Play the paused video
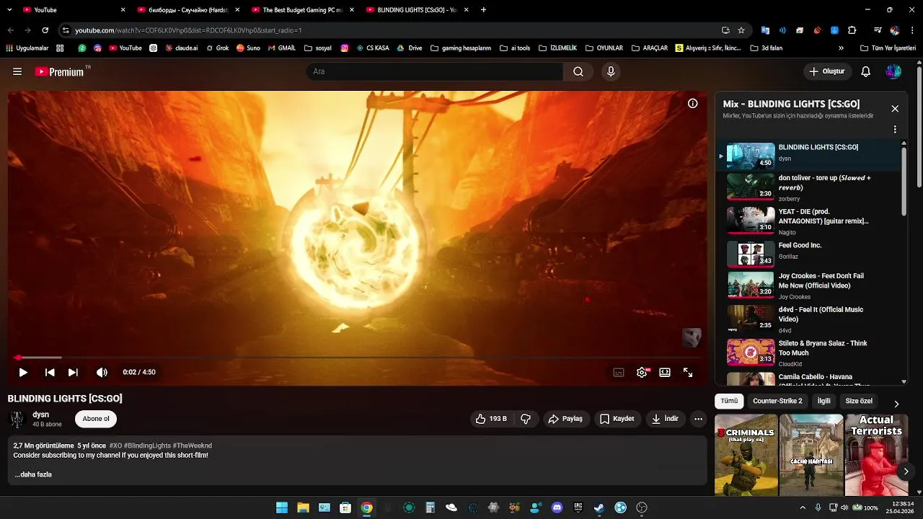Screen dimensions: 923x519 tap(23, 372)
